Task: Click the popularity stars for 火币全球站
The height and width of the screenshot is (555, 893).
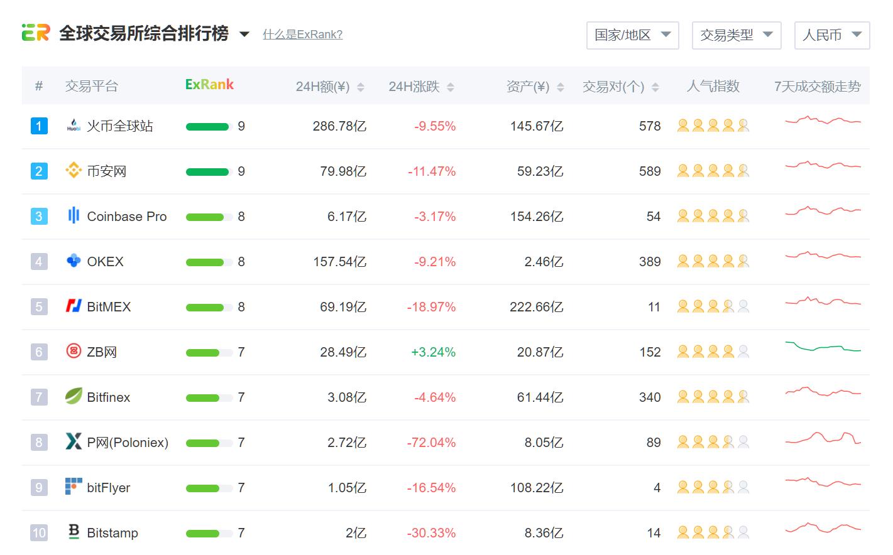Action: (713, 126)
